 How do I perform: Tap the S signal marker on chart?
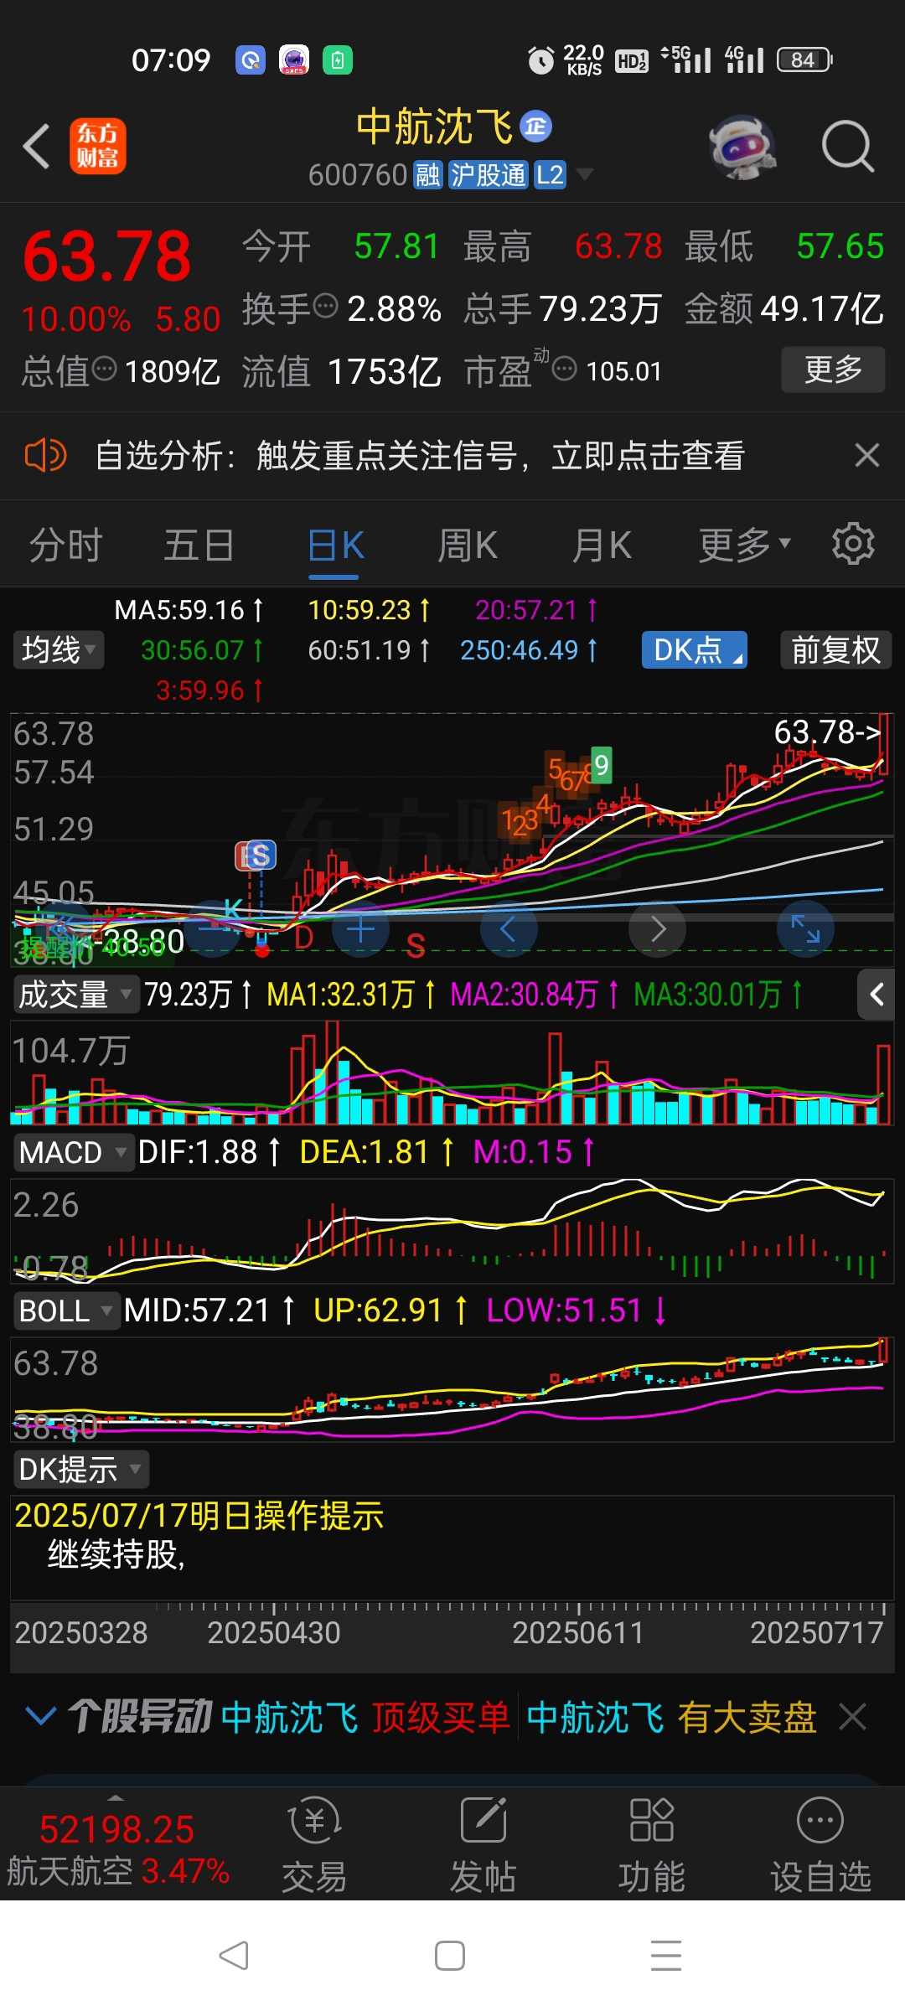[x=261, y=856]
